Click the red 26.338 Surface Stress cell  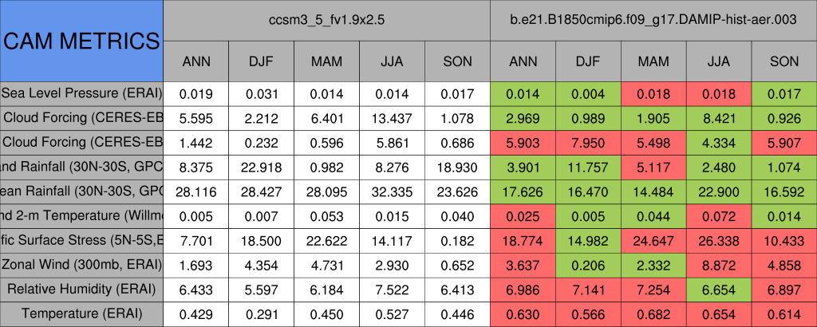pyautogui.click(x=719, y=240)
